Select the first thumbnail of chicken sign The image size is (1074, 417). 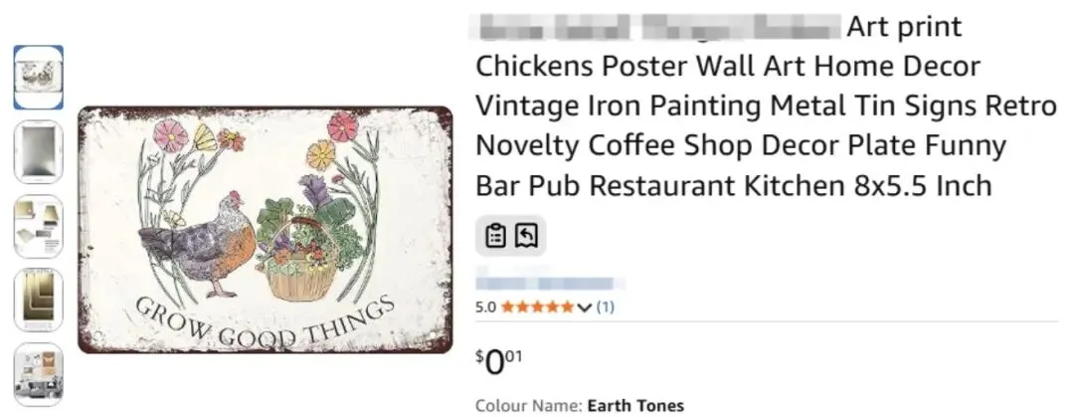tap(39, 78)
